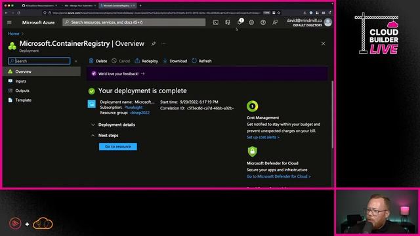Open the cblsep2022 resource group link
420x236 pixels.
point(140,113)
